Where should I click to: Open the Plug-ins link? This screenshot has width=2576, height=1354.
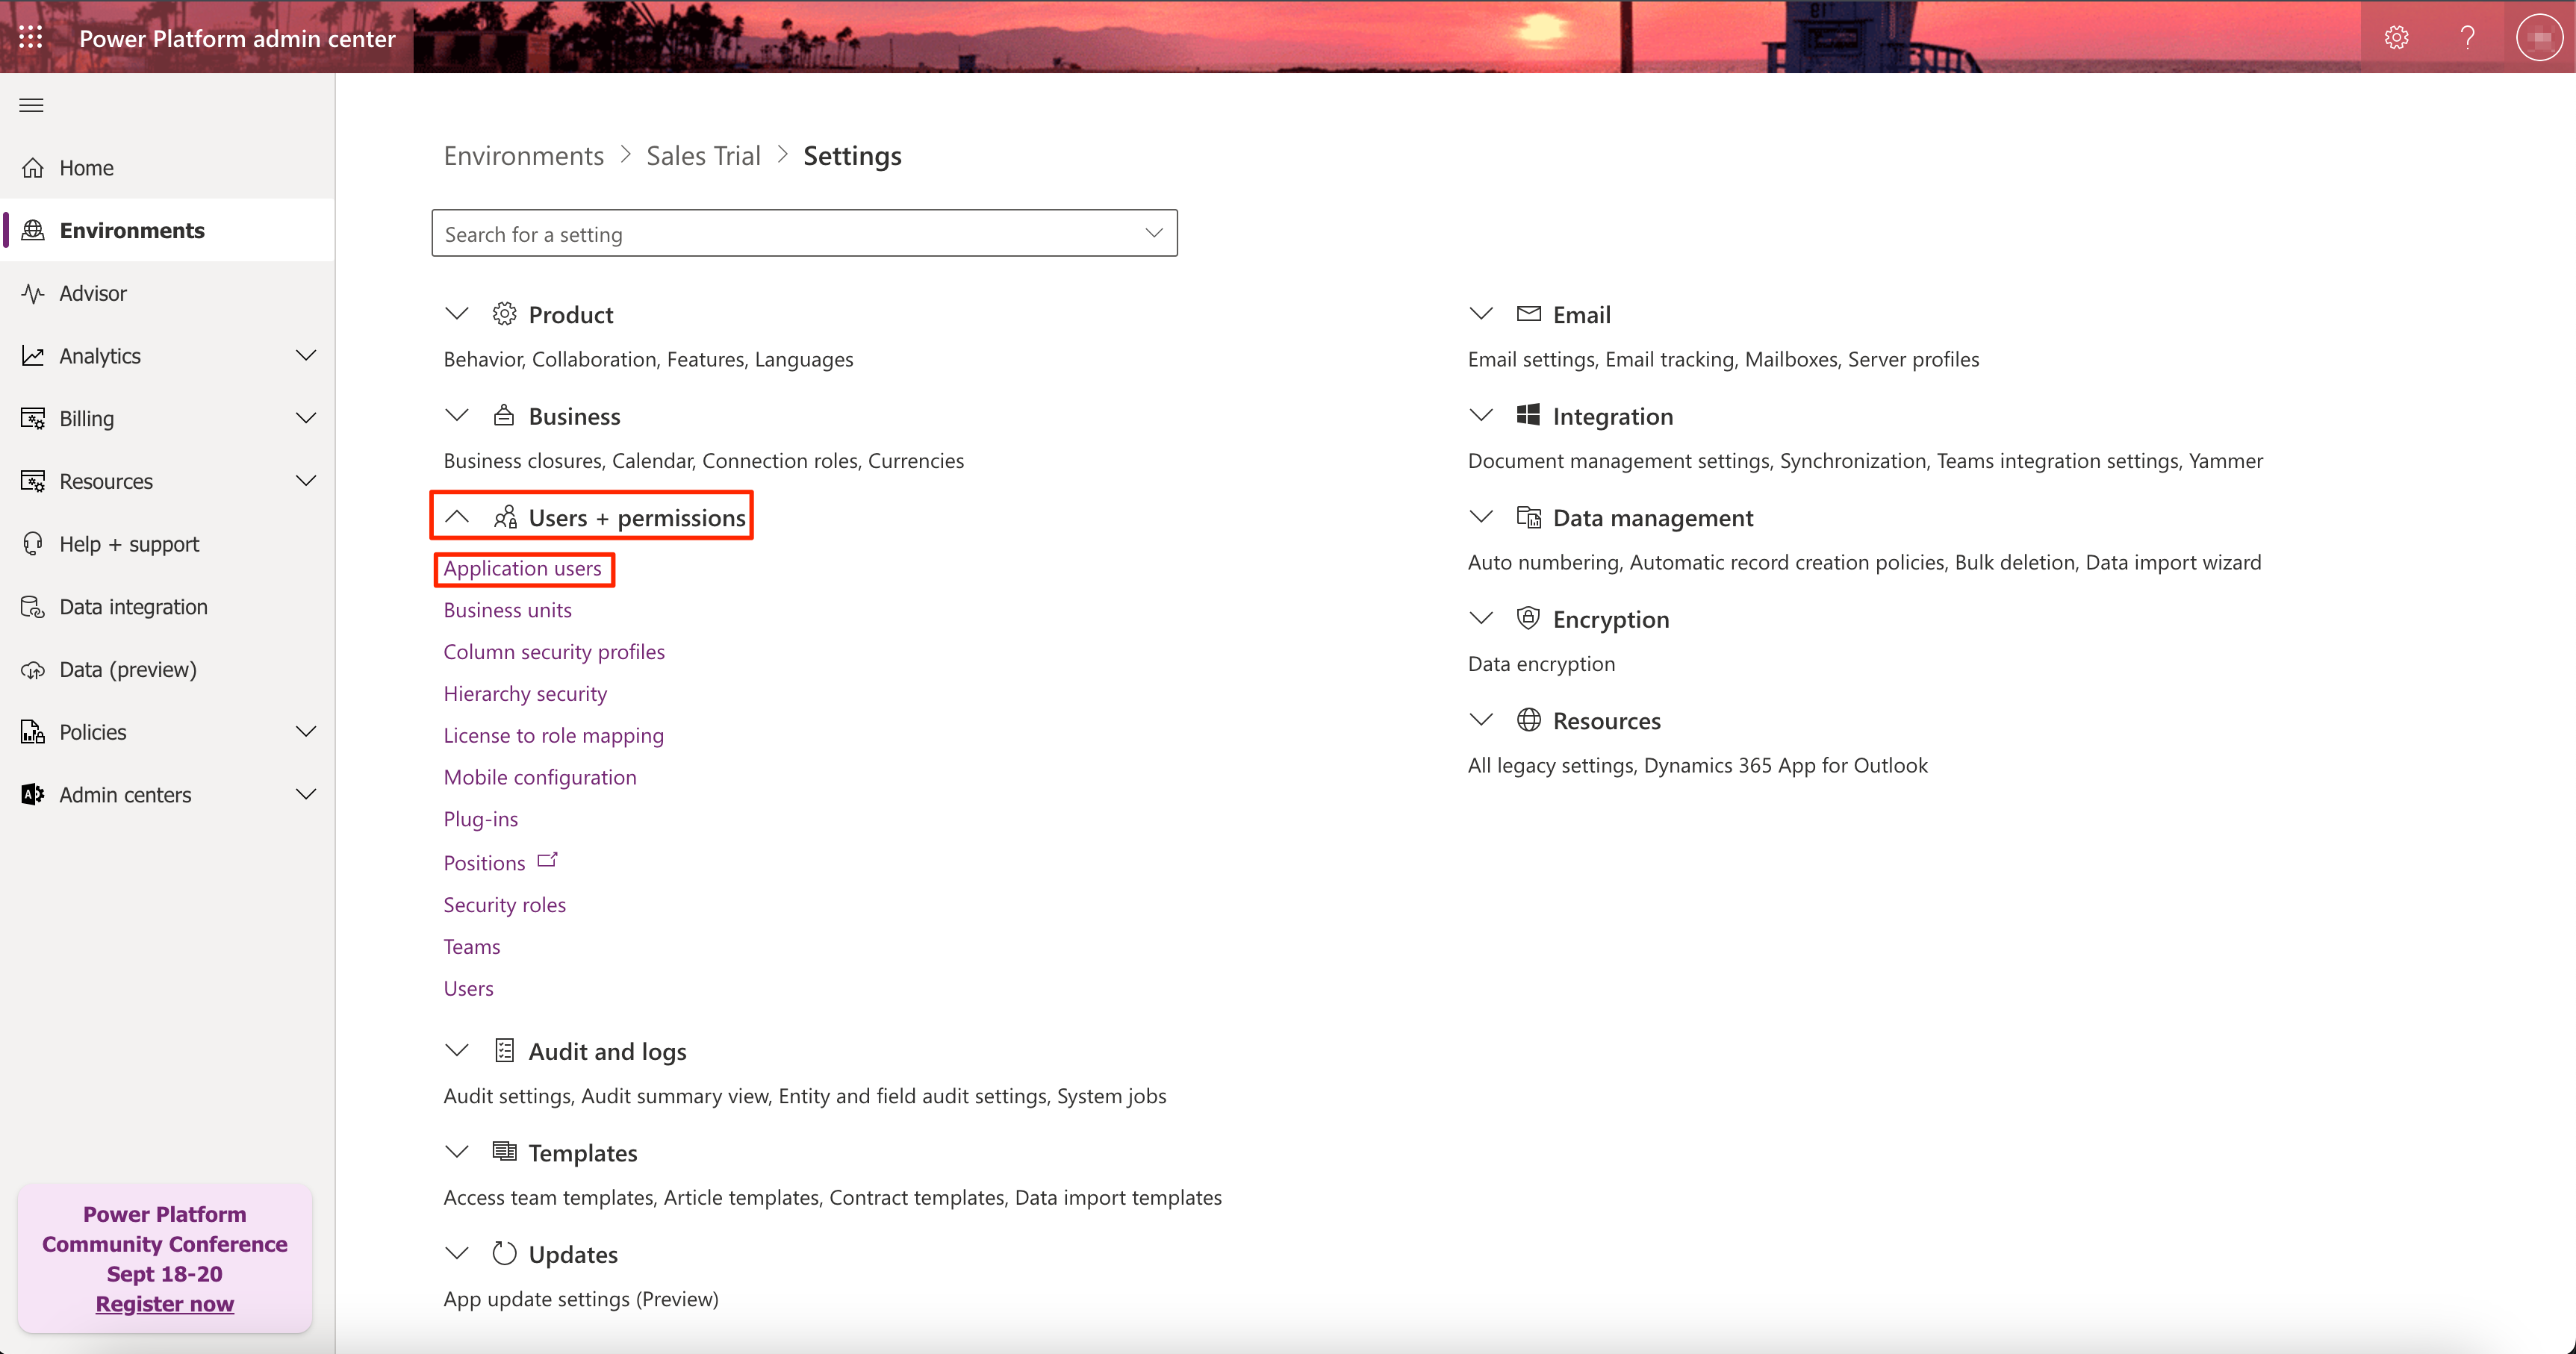(481, 819)
